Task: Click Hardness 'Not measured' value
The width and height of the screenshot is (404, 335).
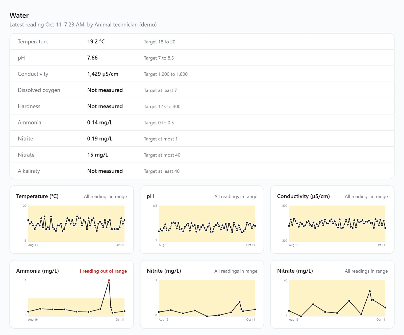Action: tap(105, 106)
